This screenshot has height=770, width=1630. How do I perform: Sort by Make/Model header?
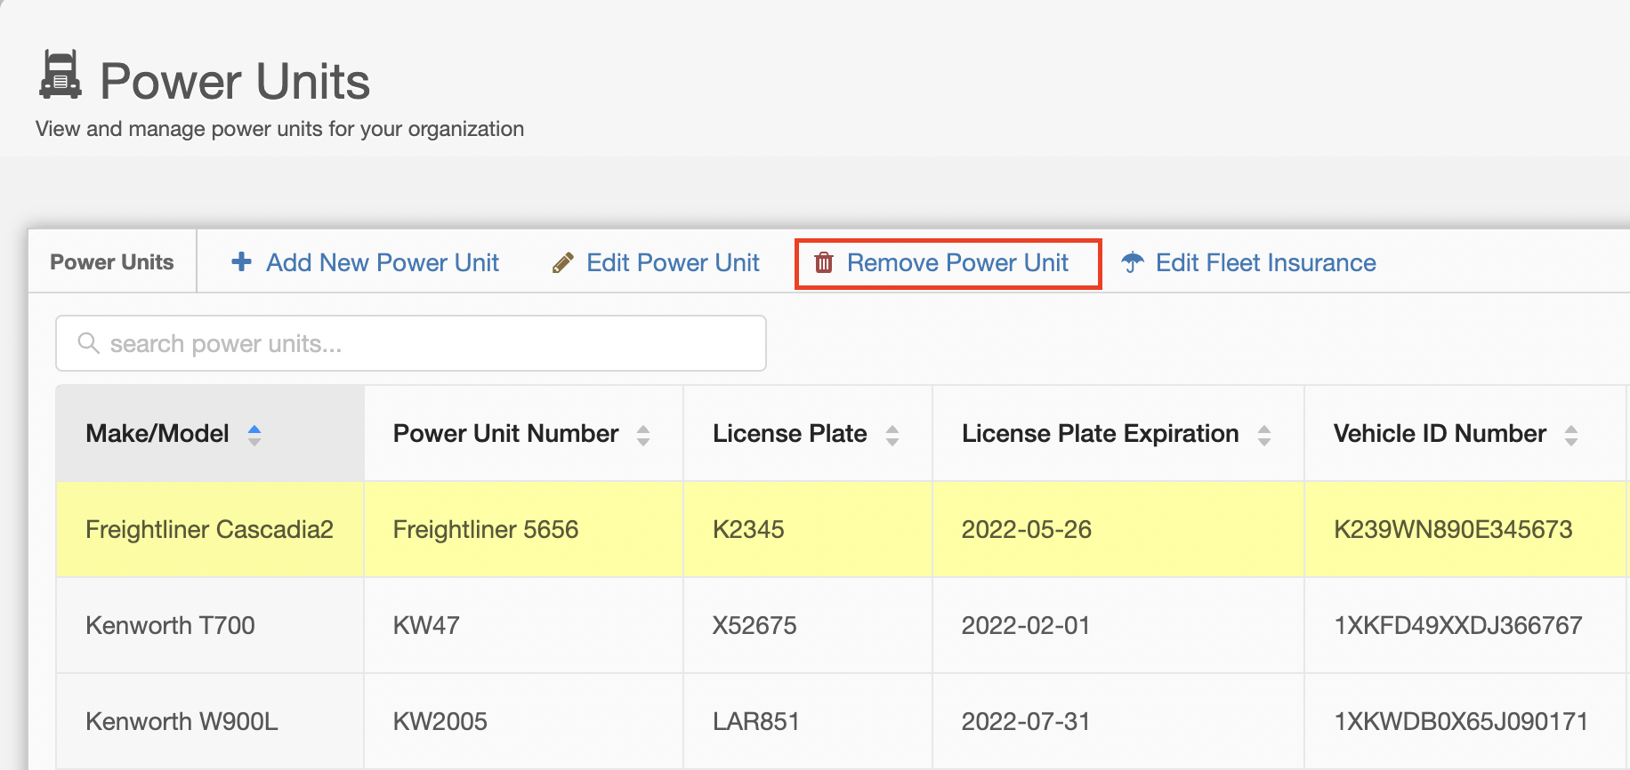pos(210,433)
